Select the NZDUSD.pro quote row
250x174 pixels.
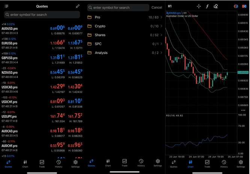pos(42,73)
